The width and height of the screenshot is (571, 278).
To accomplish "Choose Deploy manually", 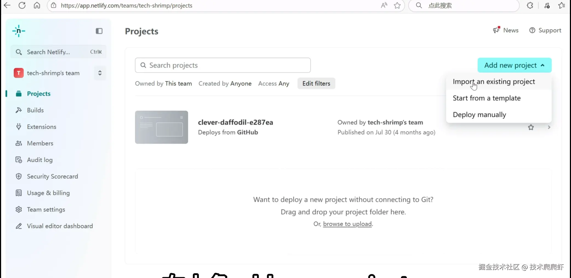I will 480,114.
